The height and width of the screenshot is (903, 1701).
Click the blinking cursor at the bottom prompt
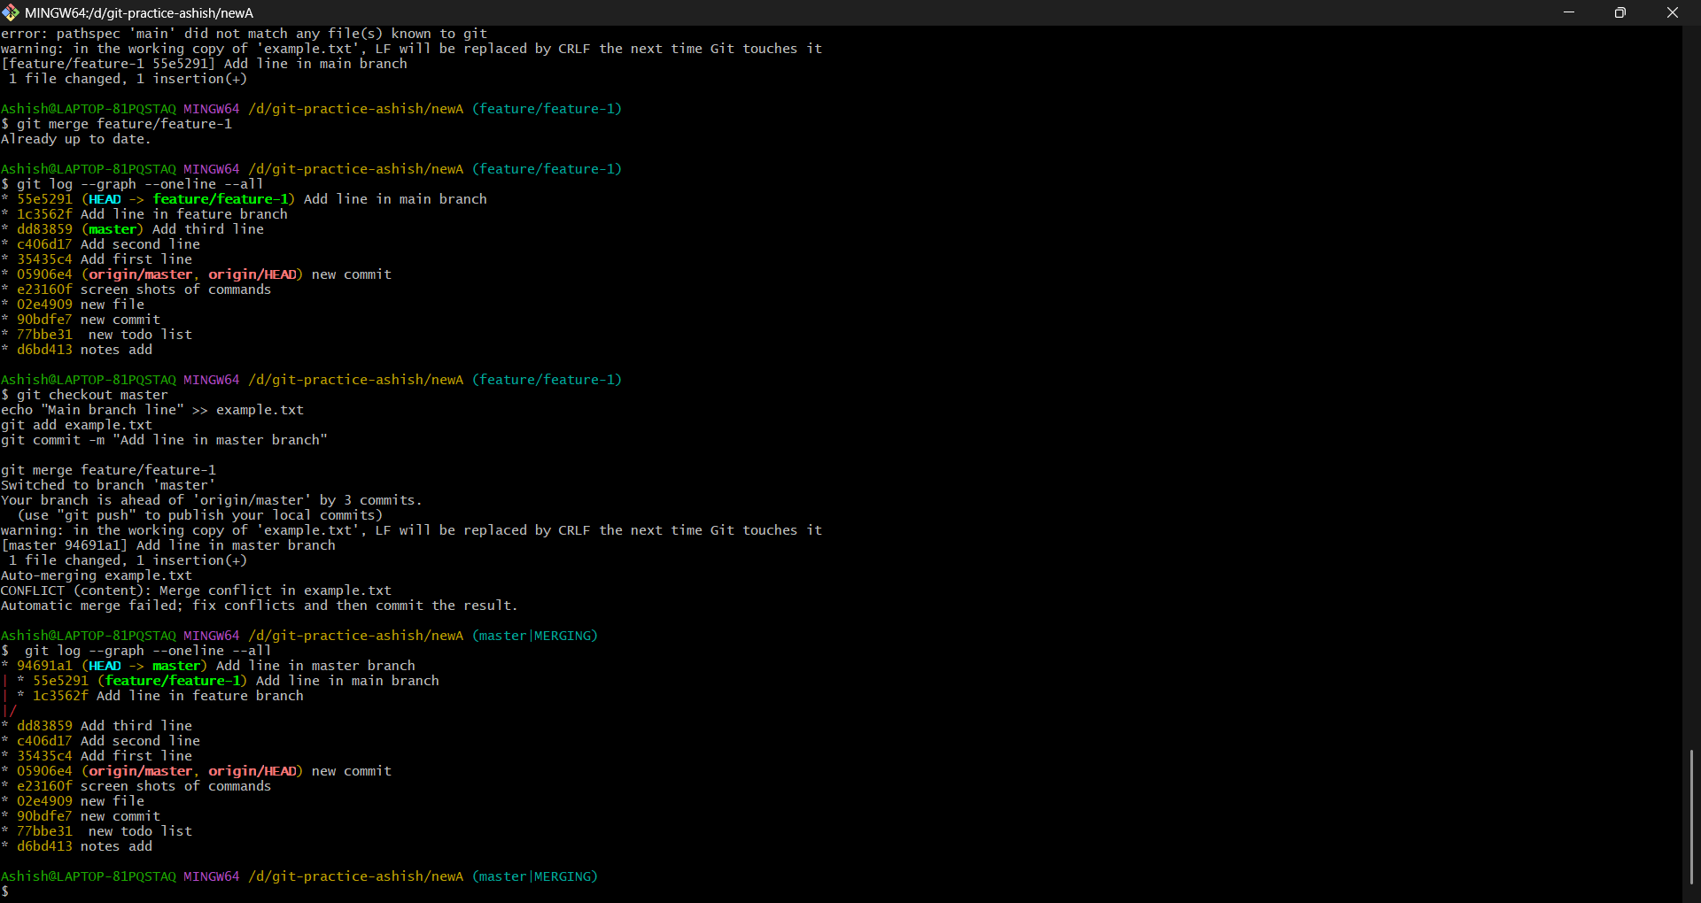pyautogui.click(x=17, y=891)
